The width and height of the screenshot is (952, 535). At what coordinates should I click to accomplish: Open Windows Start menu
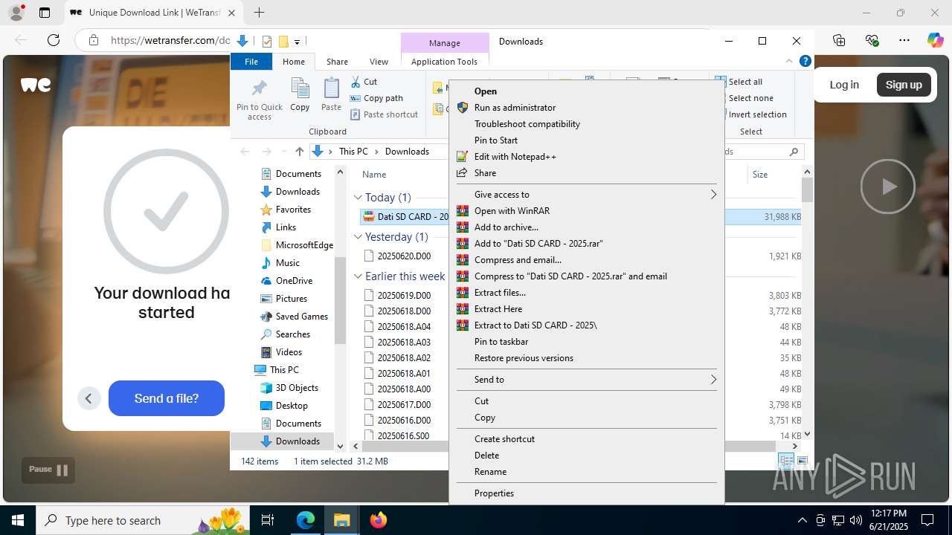coord(18,520)
